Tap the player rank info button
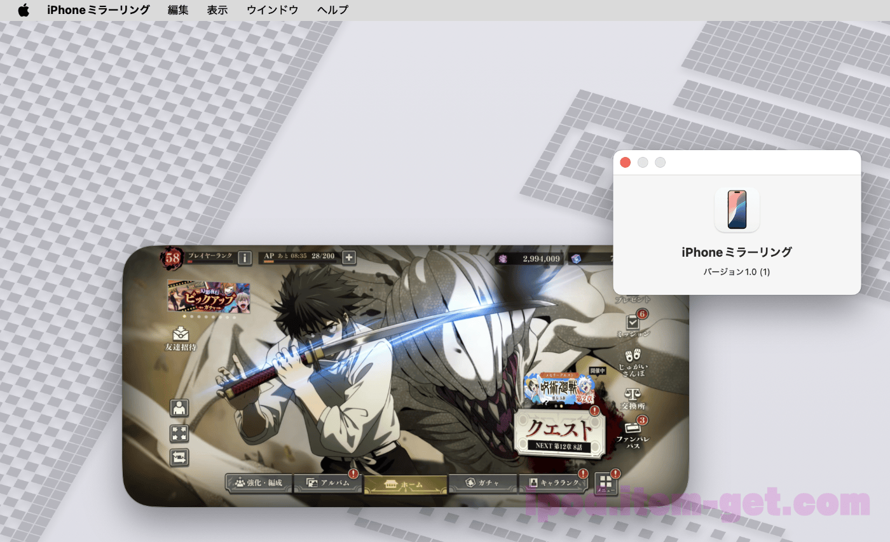The height and width of the screenshot is (542, 890). coord(244,257)
